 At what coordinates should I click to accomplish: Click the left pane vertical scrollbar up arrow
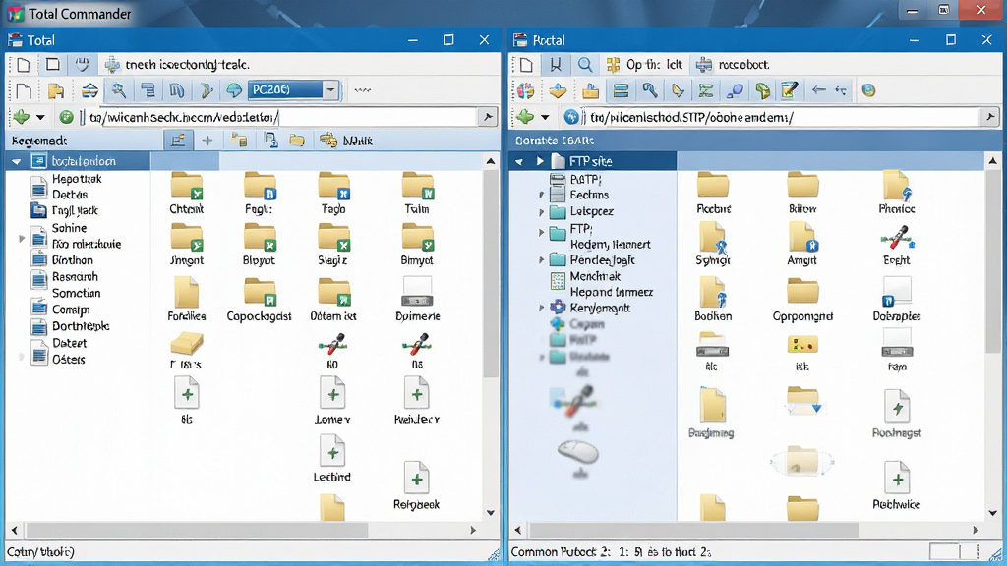tap(491, 161)
